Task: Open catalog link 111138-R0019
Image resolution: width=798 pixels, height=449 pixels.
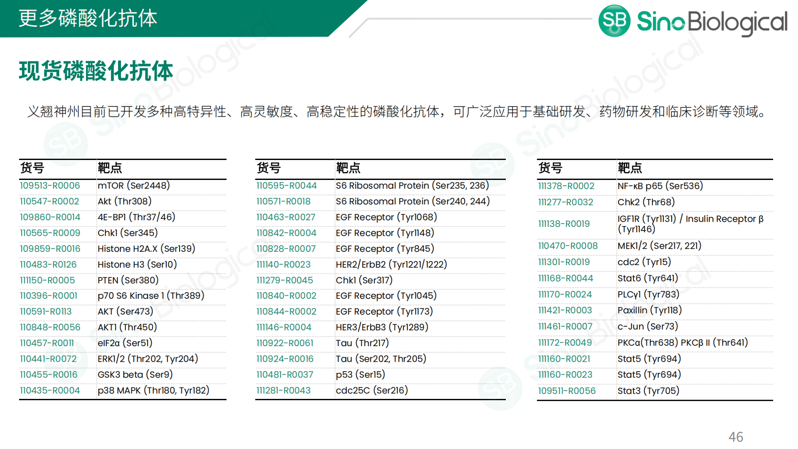Action: coord(564,224)
